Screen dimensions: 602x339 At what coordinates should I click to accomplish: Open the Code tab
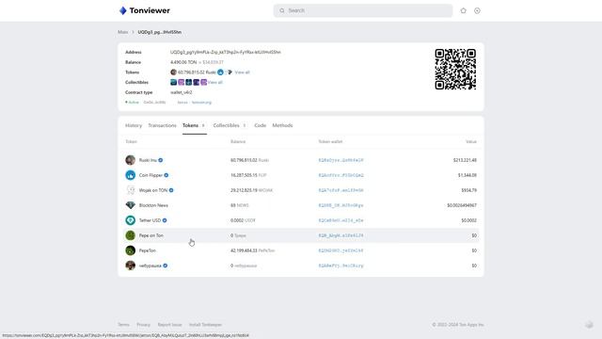coord(260,125)
